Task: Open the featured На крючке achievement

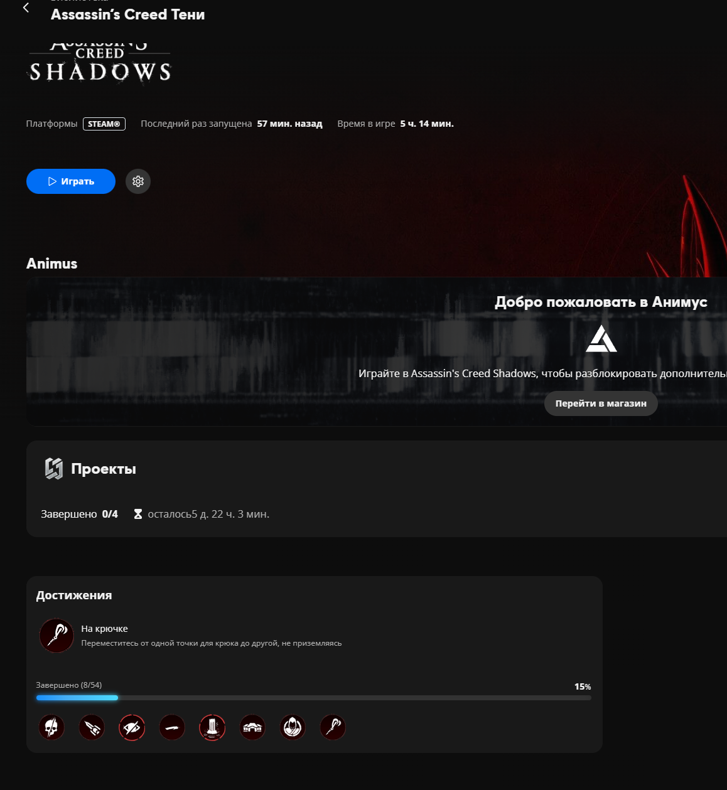Action: tap(189, 635)
